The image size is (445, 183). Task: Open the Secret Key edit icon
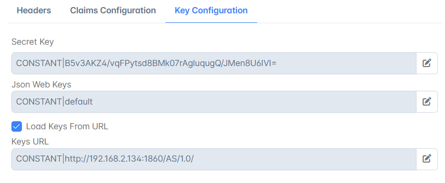pyautogui.click(x=427, y=63)
